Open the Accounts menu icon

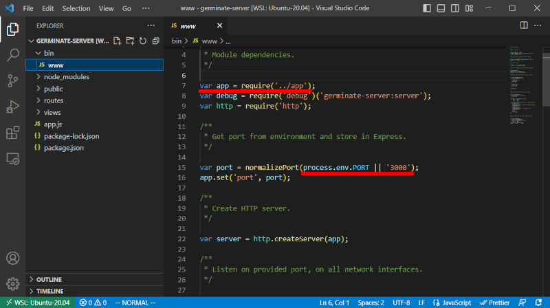click(12, 258)
